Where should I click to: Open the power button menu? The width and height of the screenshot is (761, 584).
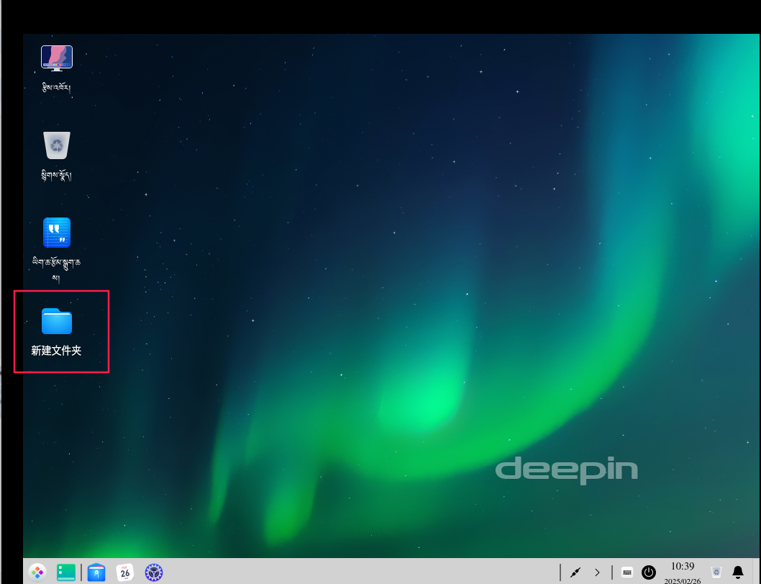tap(649, 572)
